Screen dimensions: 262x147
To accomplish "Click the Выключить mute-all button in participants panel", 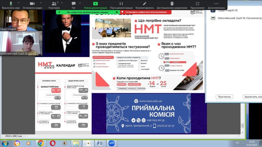I will [x=252, y=97].
